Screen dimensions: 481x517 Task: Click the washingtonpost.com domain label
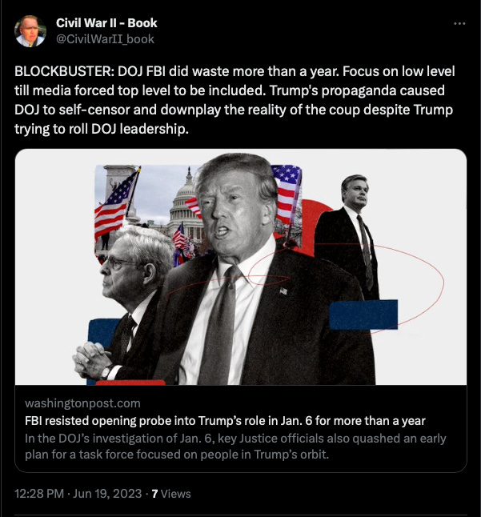pyautogui.click(x=82, y=403)
